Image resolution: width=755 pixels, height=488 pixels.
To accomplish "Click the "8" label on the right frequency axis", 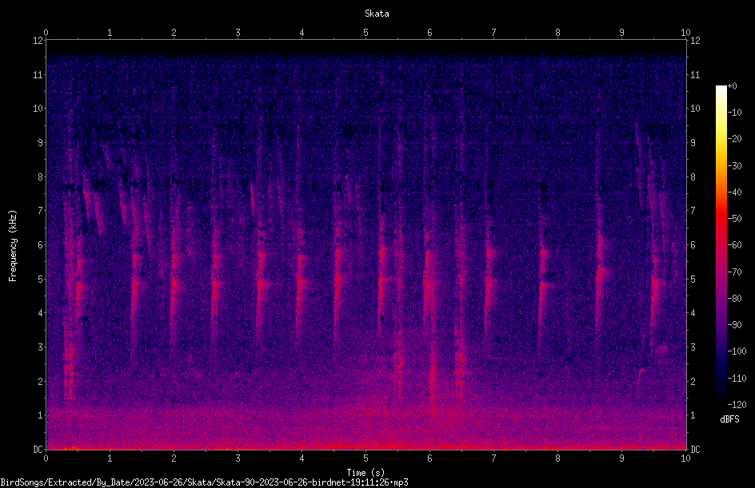I will click(x=693, y=177).
